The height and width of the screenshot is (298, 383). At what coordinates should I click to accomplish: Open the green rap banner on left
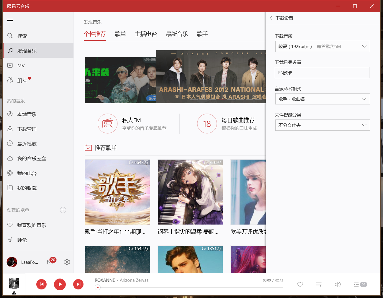[x=120, y=80]
